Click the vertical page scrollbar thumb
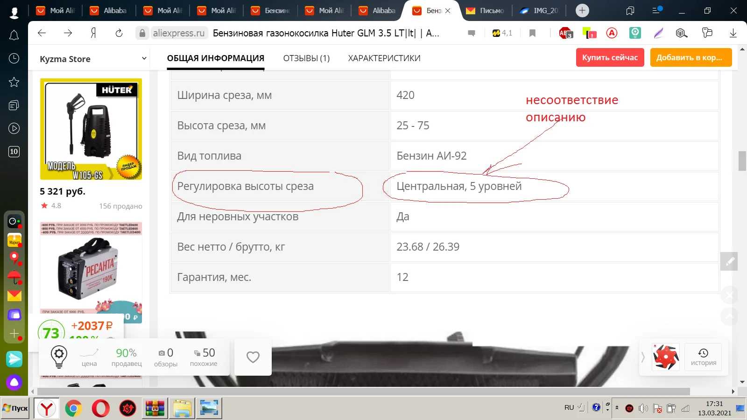This screenshot has width=747, height=420. 742,161
